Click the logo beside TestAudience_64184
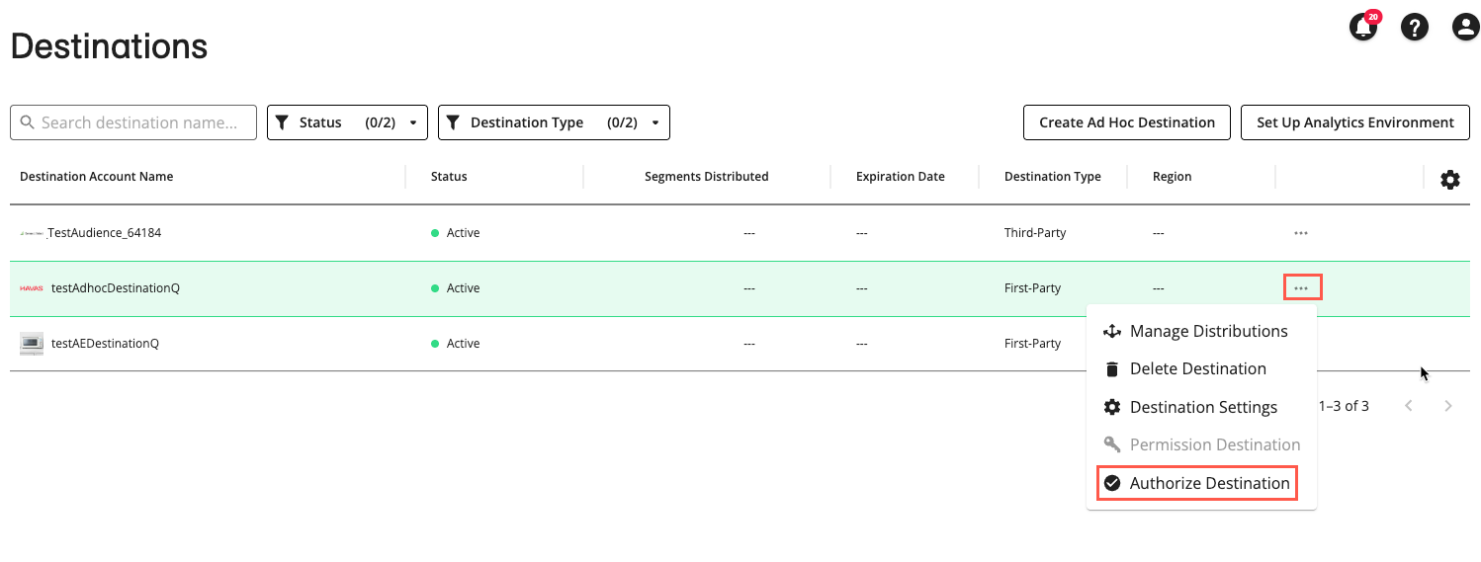 (33, 233)
